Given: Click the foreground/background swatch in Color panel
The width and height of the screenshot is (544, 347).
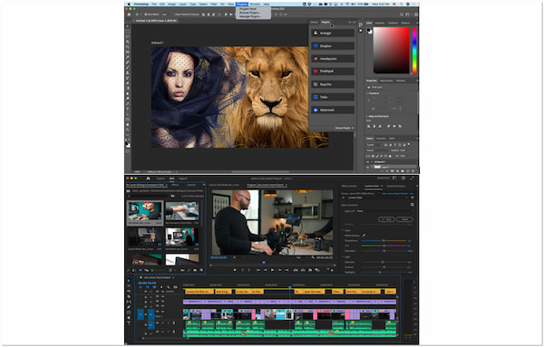Looking at the screenshot, I should click(370, 31).
